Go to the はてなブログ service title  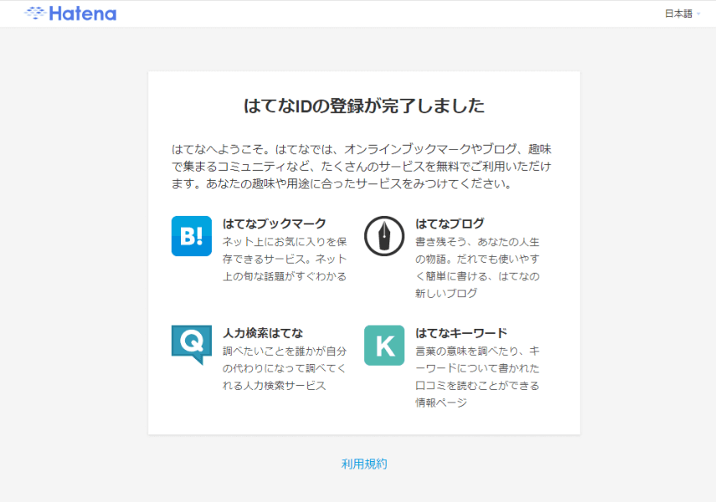(x=450, y=223)
